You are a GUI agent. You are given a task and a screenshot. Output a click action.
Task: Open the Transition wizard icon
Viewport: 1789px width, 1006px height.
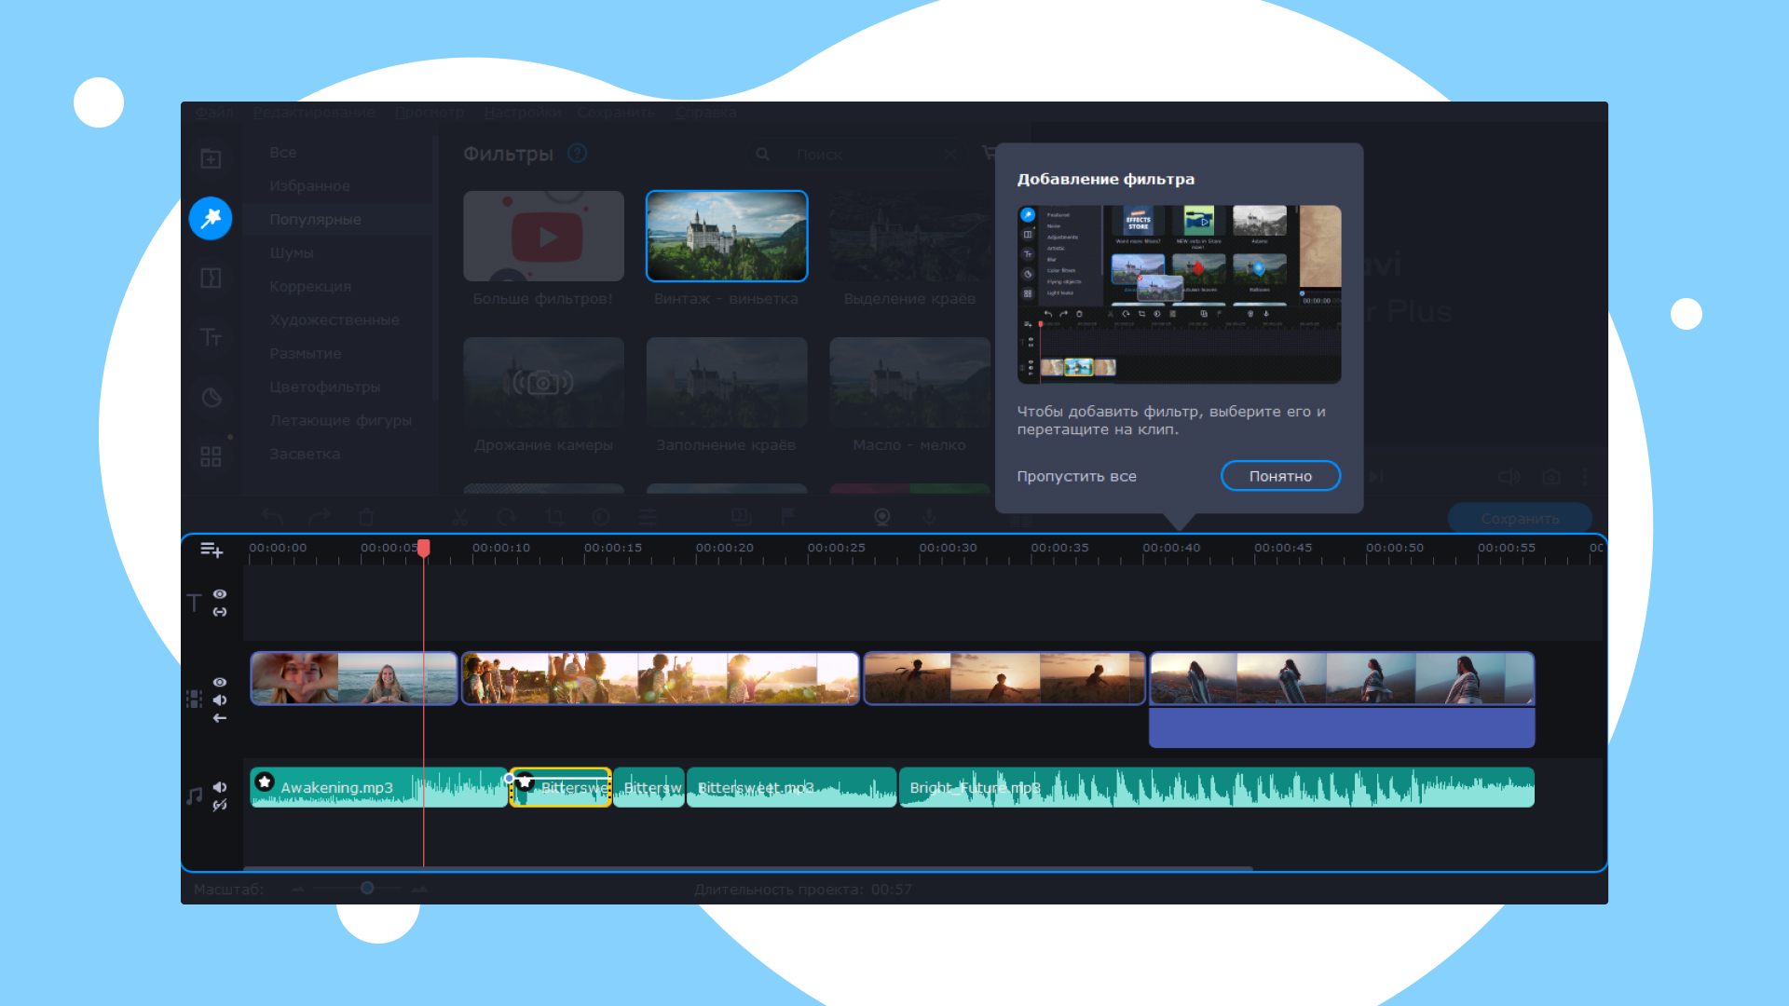(742, 517)
